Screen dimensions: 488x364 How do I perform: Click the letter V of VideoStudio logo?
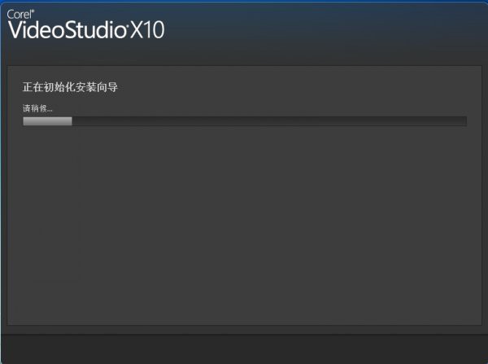point(15,30)
